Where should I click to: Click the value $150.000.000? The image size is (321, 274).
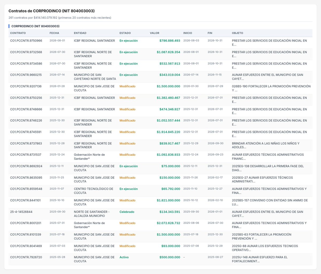[x=170, y=177]
